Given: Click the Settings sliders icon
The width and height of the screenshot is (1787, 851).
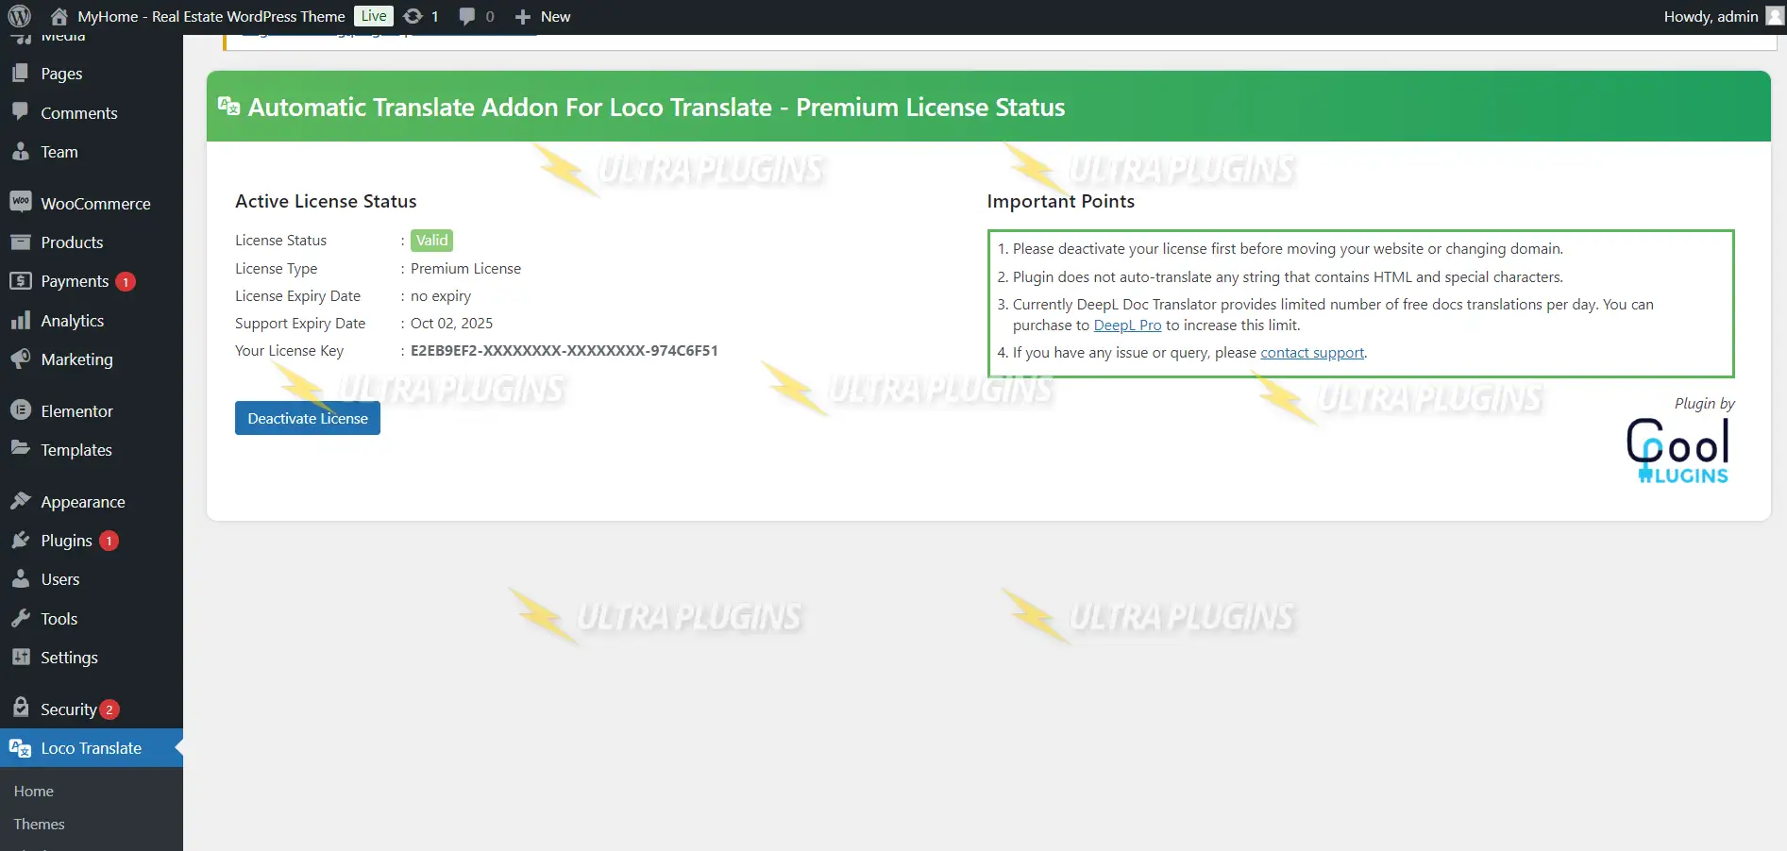Looking at the screenshot, I should pyautogui.click(x=20, y=657).
